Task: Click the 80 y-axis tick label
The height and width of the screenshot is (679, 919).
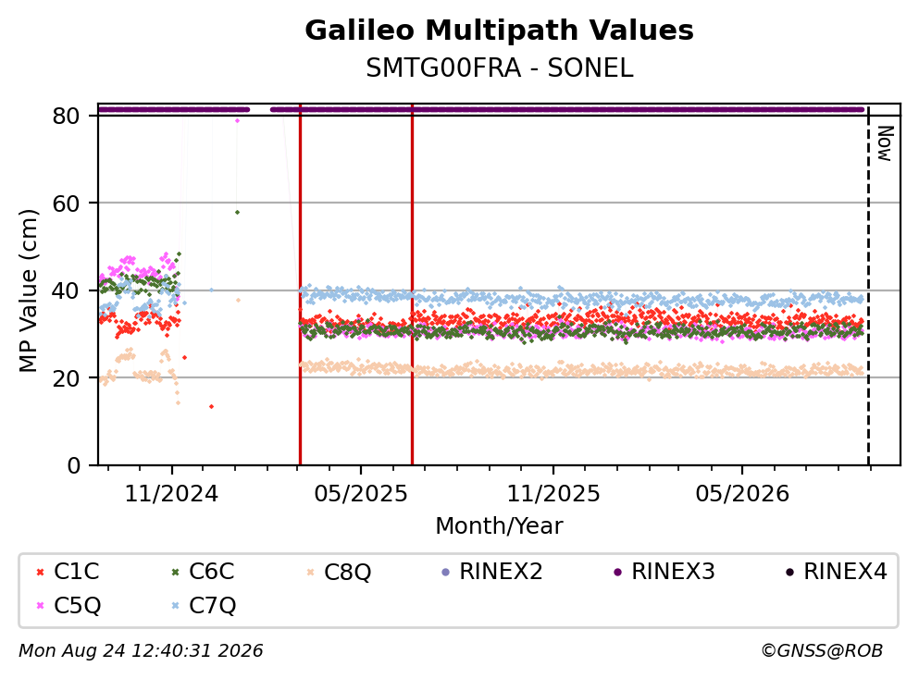Action: pos(66,116)
